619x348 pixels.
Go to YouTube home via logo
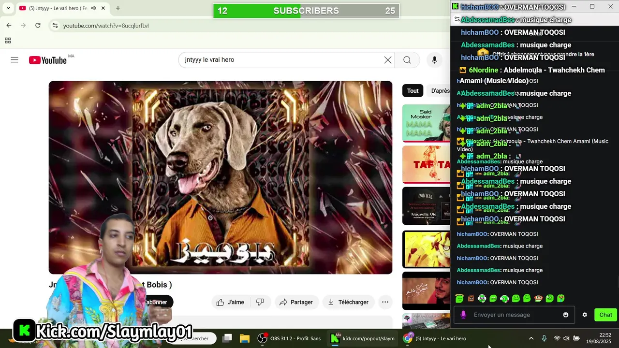pos(47,60)
